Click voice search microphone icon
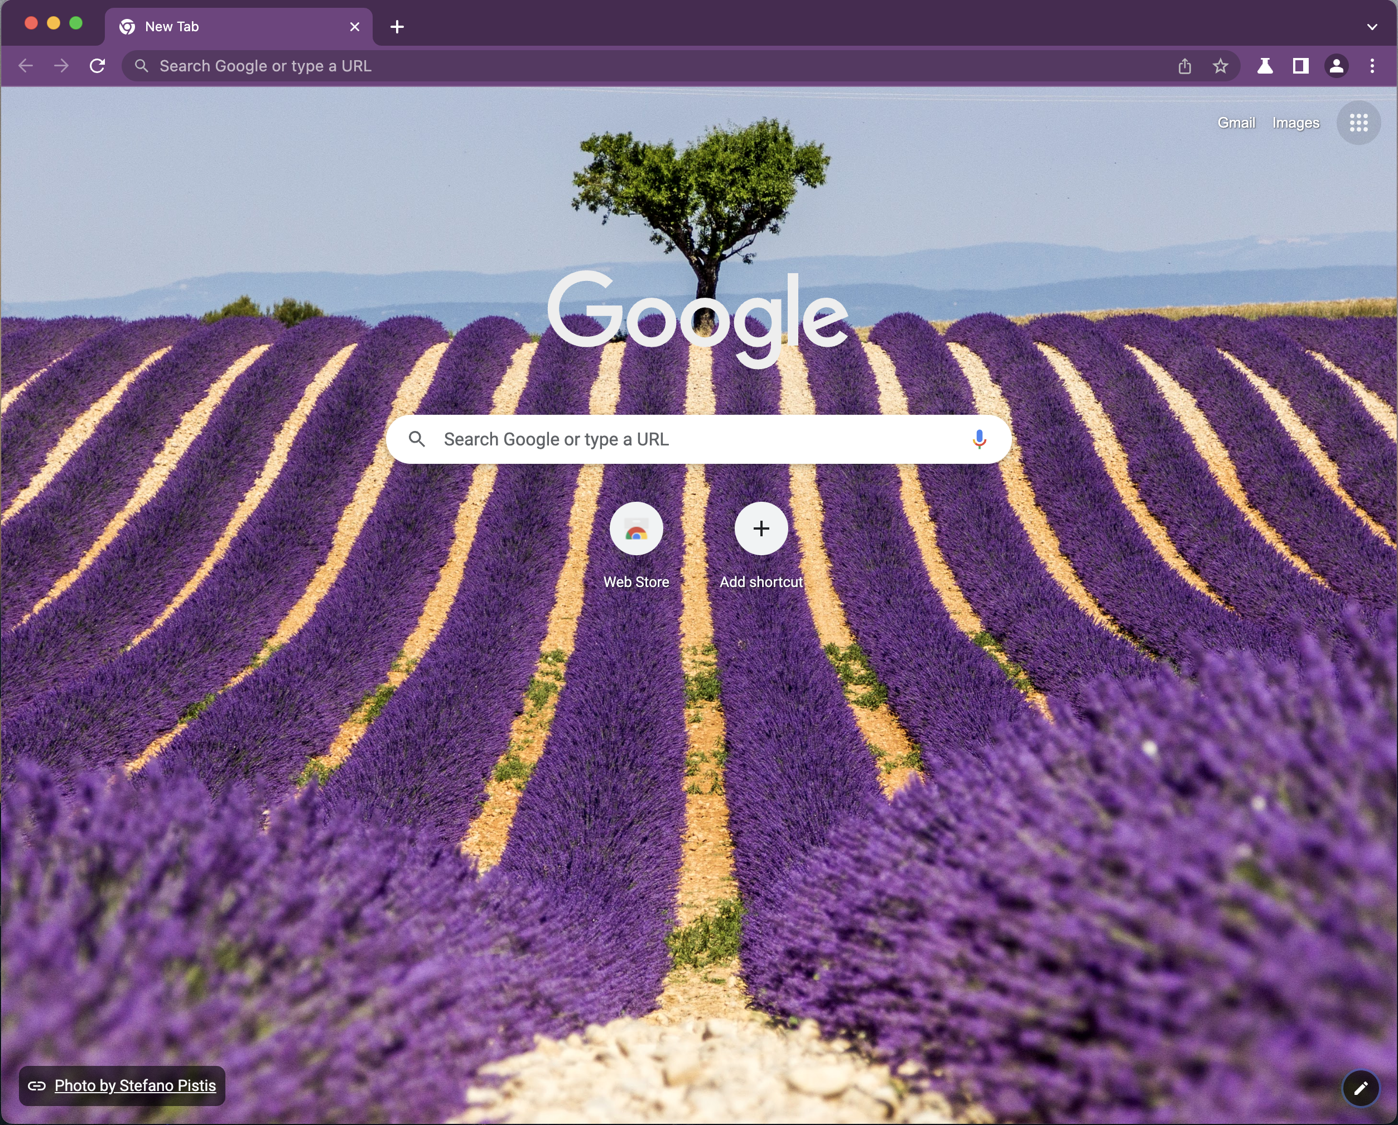This screenshot has height=1125, width=1398. pyautogui.click(x=979, y=439)
